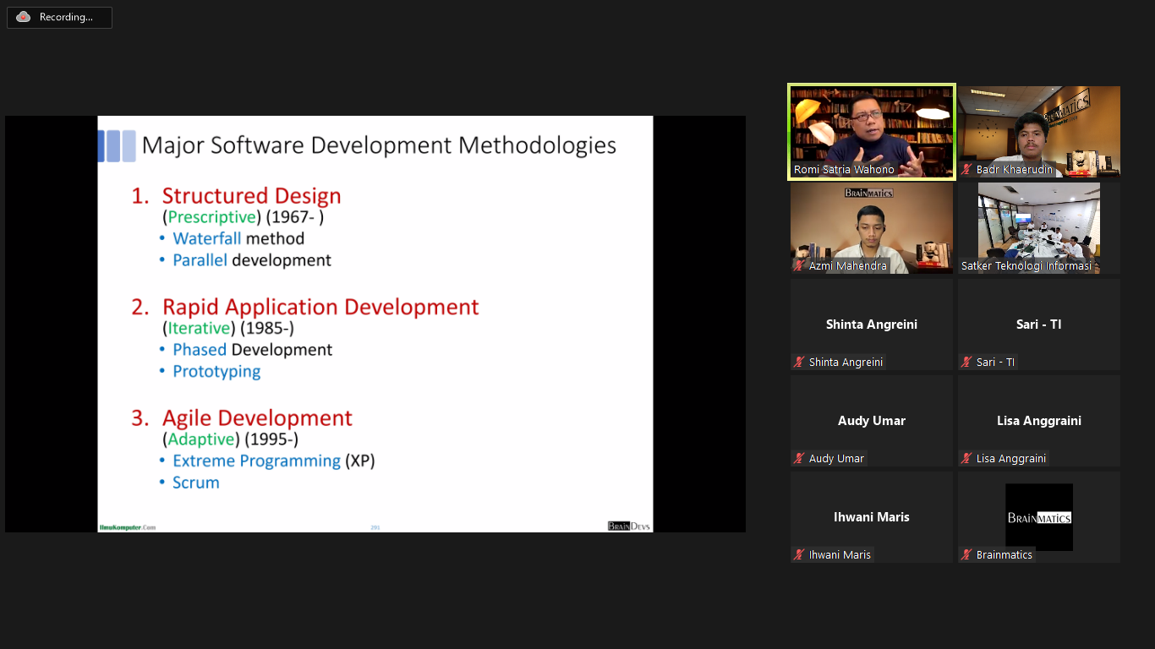Click muted mic icon beside Audy Umar label

799,459
